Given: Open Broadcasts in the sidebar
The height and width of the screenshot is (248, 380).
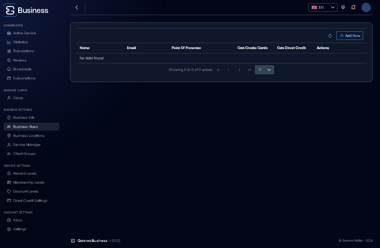Looking at the screenshot, I should pos(31,69).
